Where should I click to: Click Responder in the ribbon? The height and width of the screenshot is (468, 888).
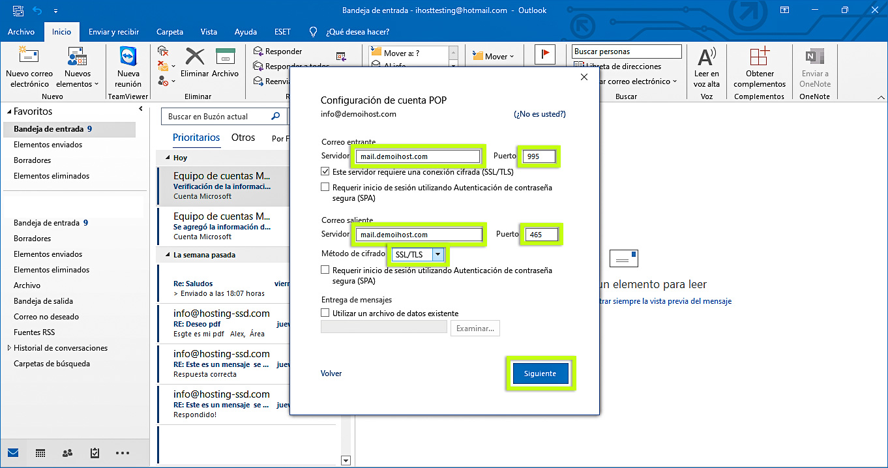(277, 51)
